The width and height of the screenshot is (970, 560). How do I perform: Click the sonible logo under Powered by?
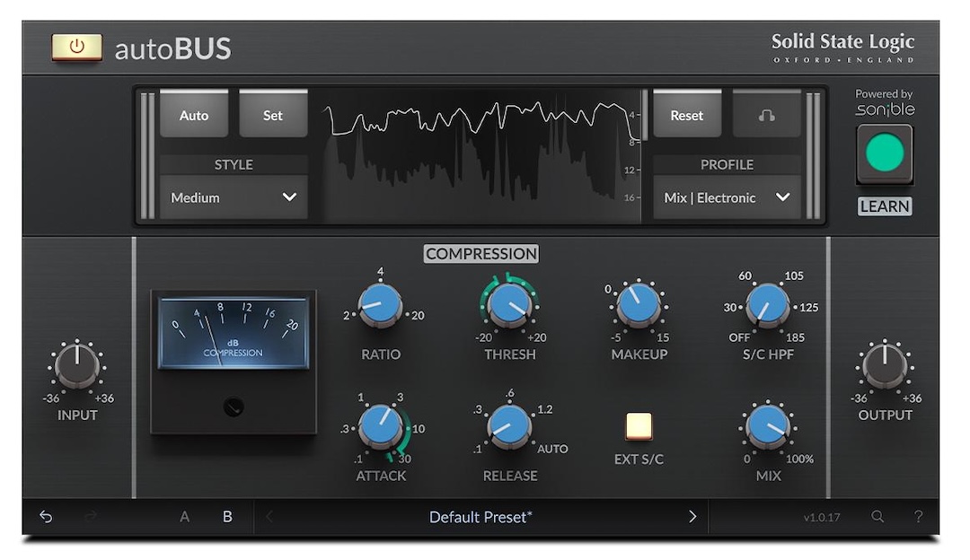[x=884, y=108]
